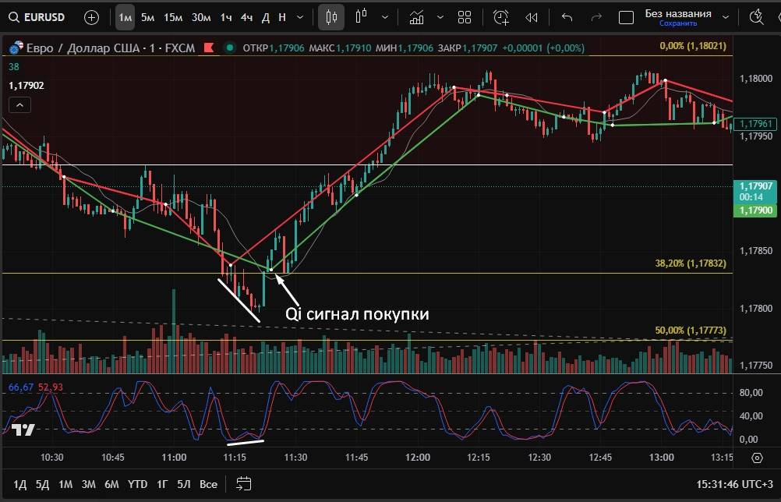Select the YTD date range

tap(137, 484)
